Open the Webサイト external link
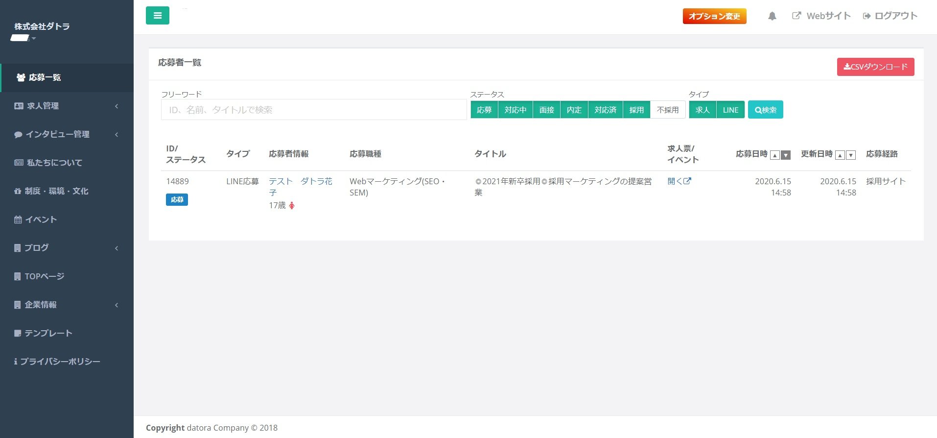The image size is (937, 438). (x=821, y=16)
